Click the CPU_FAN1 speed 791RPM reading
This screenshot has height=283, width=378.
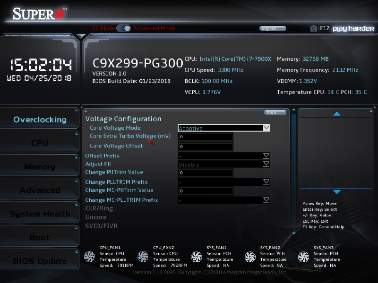pos(125,266)
